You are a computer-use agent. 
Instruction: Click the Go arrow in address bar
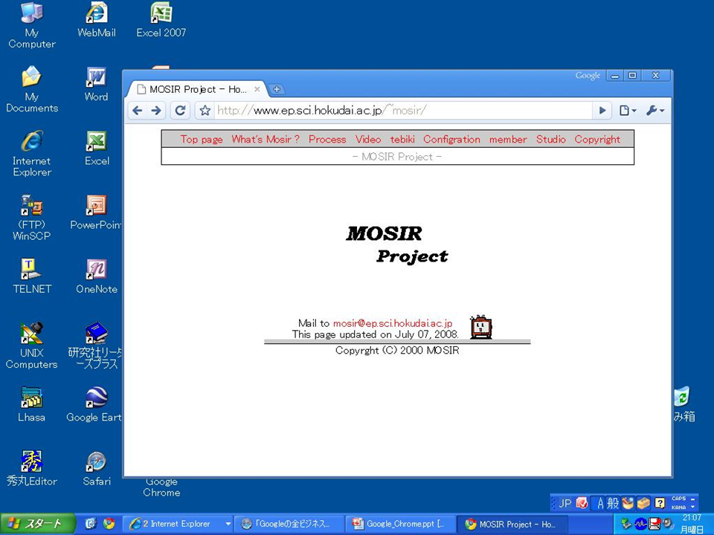point(602,111)
